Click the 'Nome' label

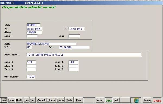[7, 44]
